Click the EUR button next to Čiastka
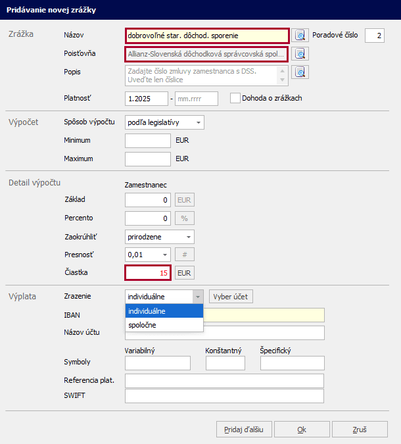Screen dimensions: 401x444 coord(185,272)
